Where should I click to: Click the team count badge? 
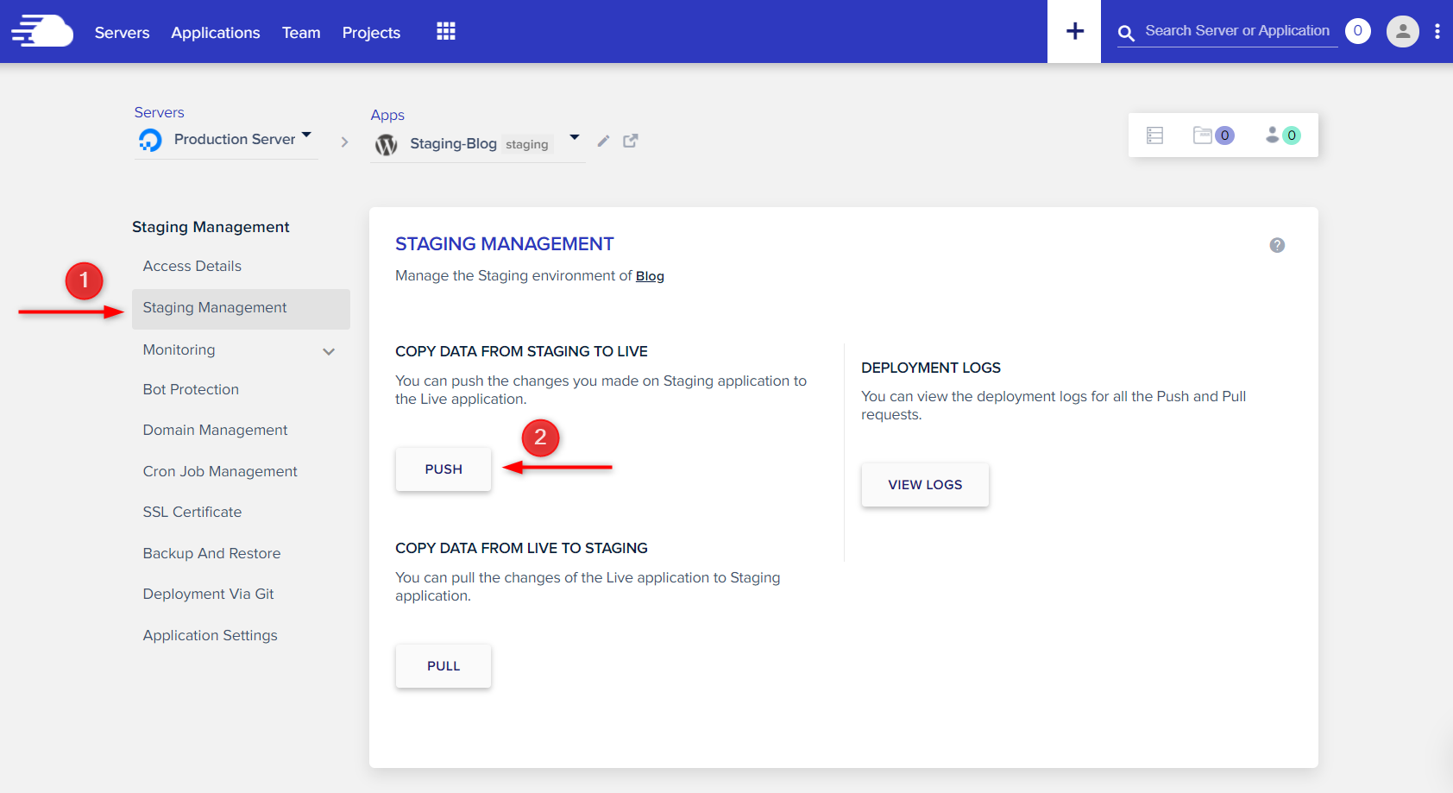(1292, 135)
